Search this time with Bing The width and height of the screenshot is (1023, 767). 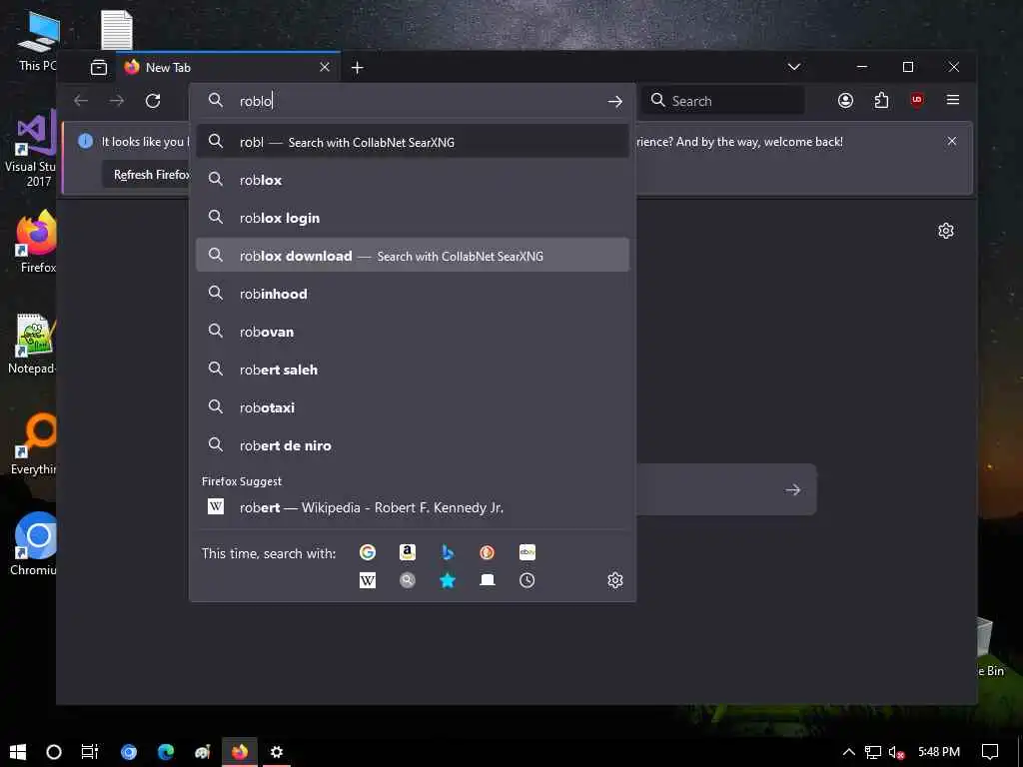coord(447,552)
